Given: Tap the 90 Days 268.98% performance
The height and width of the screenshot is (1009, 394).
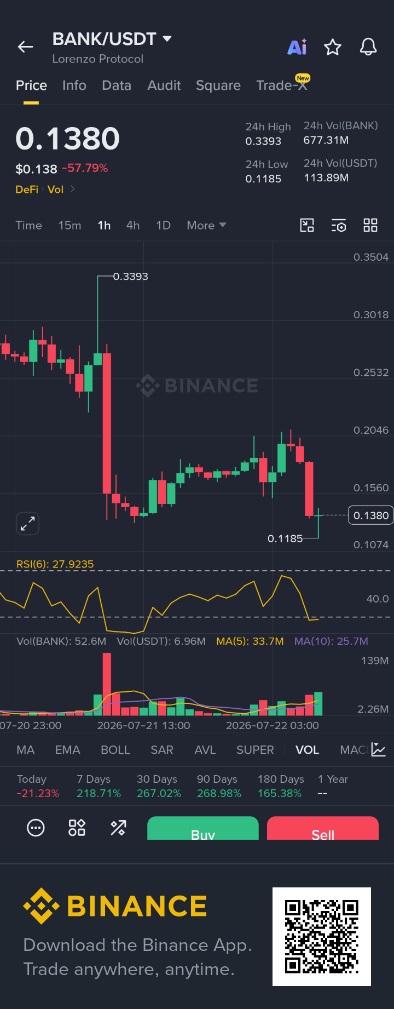Looking at the screenshot, I should 219,786.
